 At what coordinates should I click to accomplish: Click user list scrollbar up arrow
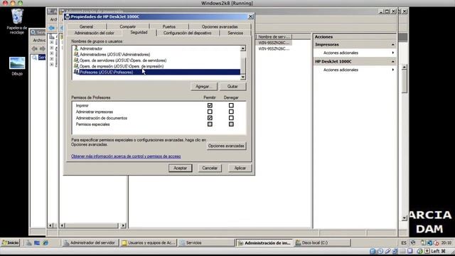tap(243, 48)
